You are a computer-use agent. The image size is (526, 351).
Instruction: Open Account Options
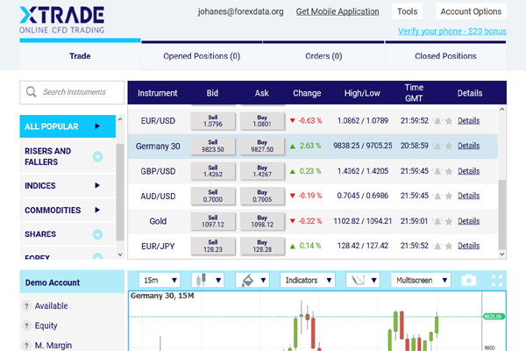click(471, 11)
